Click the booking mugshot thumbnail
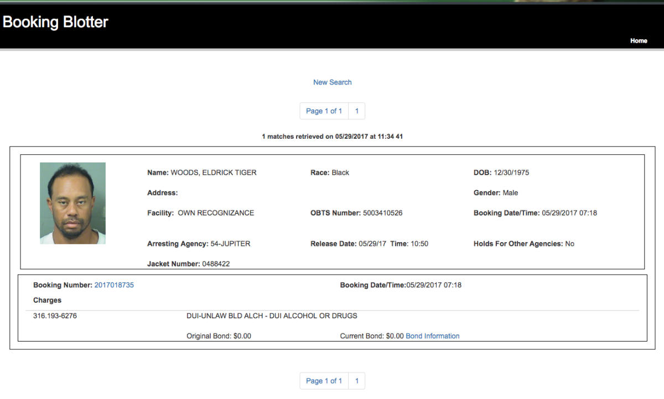This screenshot has height=399, width=664. click(x=72, y=203)
